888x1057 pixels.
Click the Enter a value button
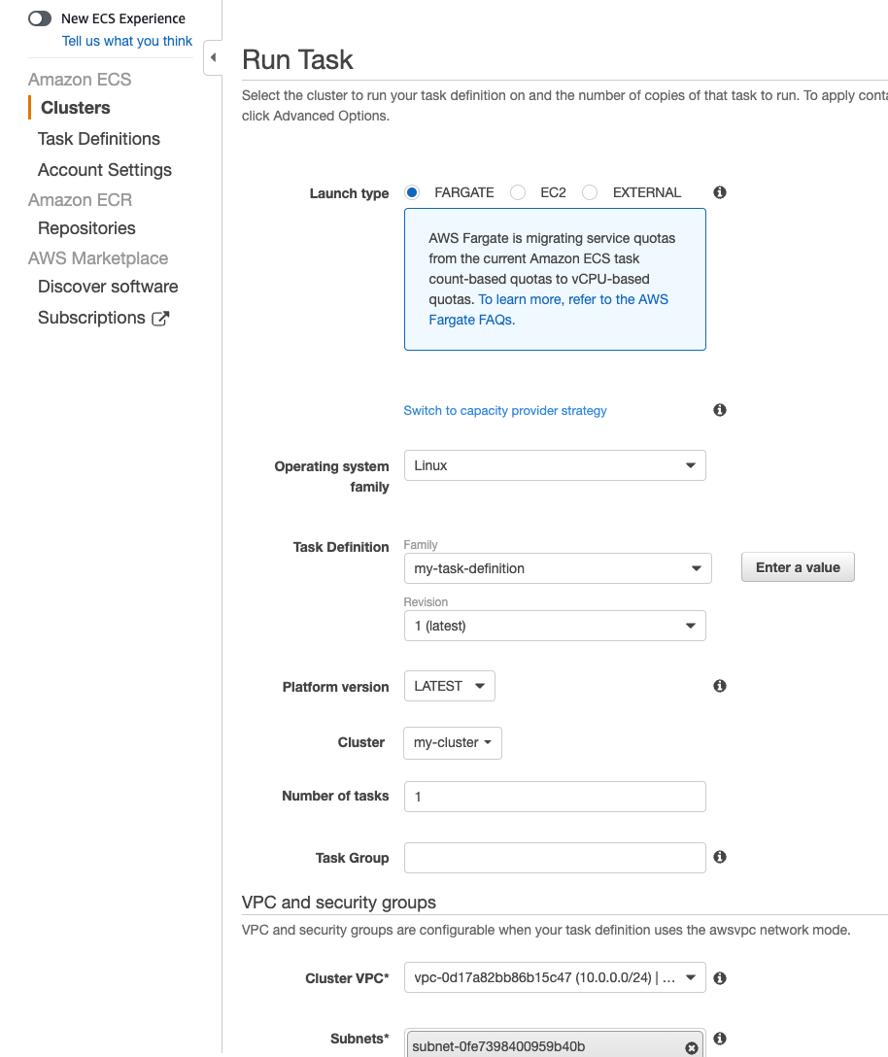pyautogui.click(x=798, y=567)
